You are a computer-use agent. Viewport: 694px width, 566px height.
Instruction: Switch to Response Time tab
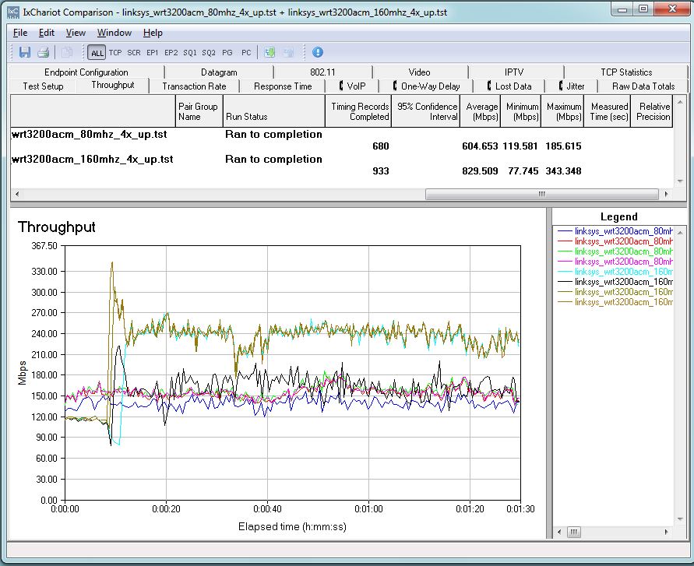(283, 86)
